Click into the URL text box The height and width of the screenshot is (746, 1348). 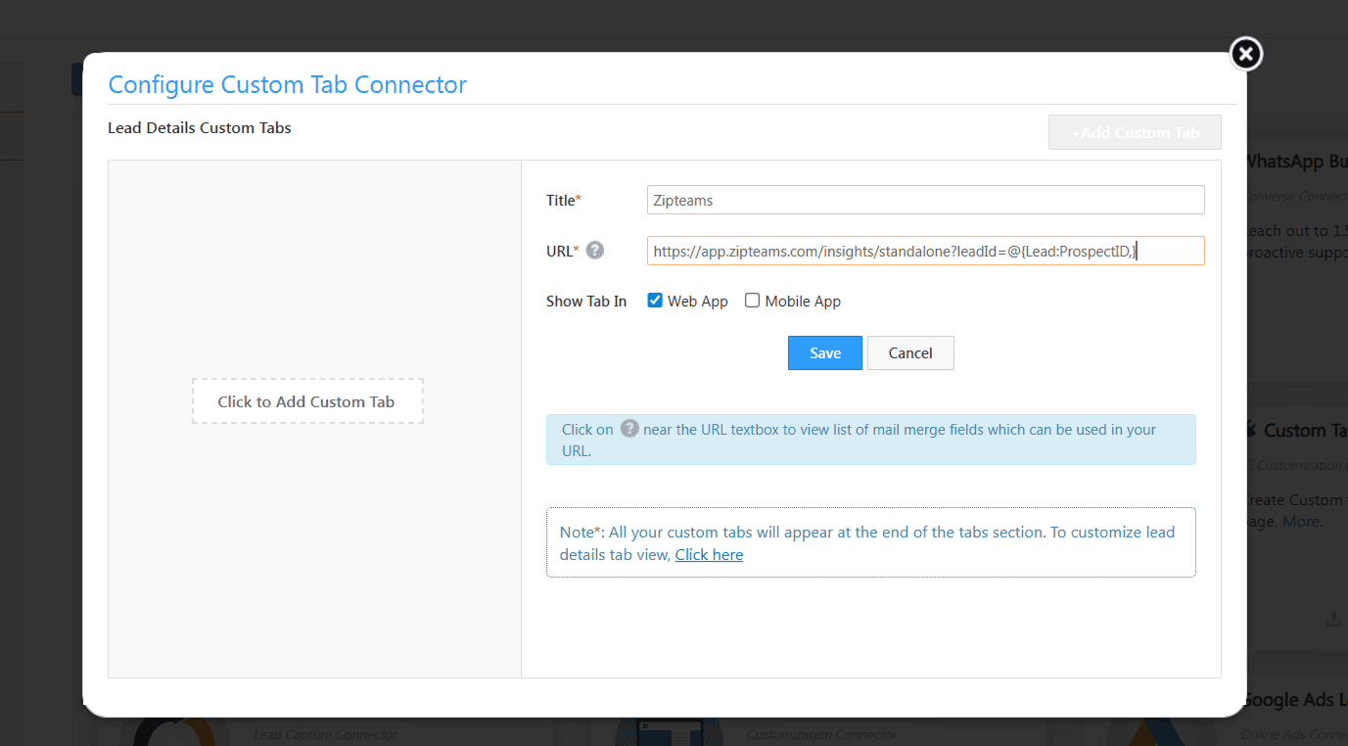pyautogui.click(x=926, y=251)
